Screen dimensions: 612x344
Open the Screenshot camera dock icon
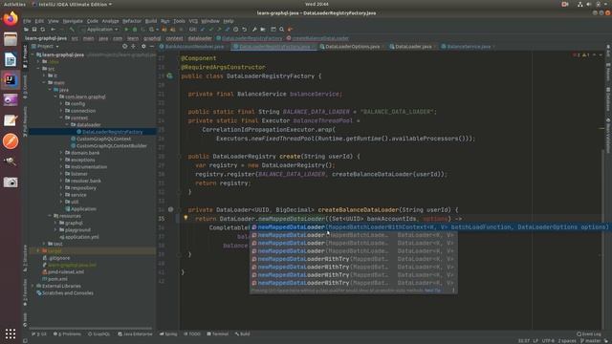(11, 183)
